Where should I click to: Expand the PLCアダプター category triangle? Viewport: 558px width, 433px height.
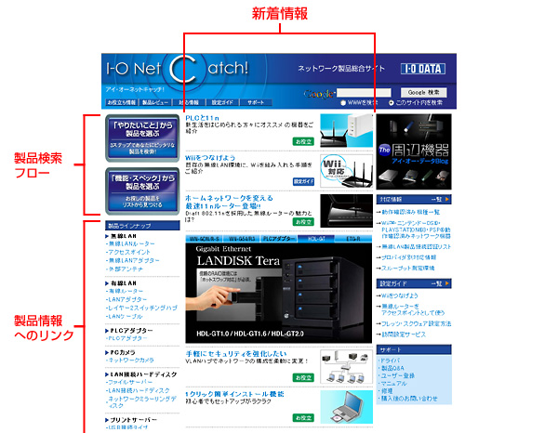point(107,331)
